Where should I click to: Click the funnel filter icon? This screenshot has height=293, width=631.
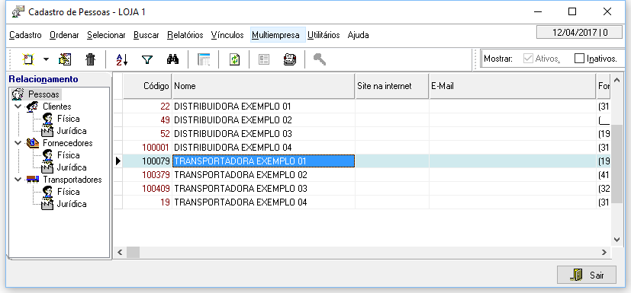[x=147, y=60]
